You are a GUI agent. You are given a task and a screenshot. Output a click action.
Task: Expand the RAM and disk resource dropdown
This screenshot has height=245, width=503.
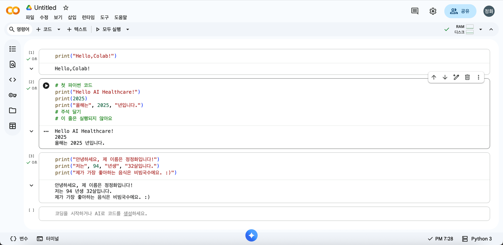pos(480,29)
